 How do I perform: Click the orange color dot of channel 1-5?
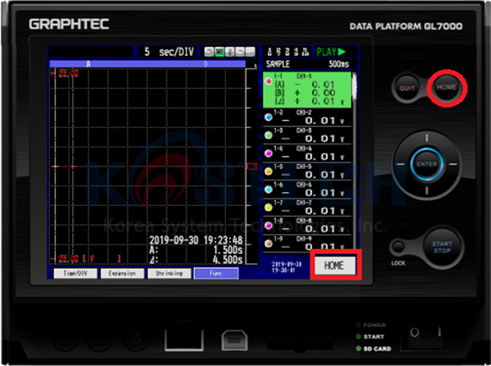[x=268, y=171]
